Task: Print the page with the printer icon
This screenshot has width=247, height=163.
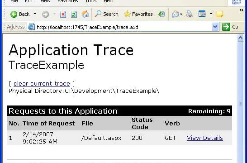Action: 190,14
